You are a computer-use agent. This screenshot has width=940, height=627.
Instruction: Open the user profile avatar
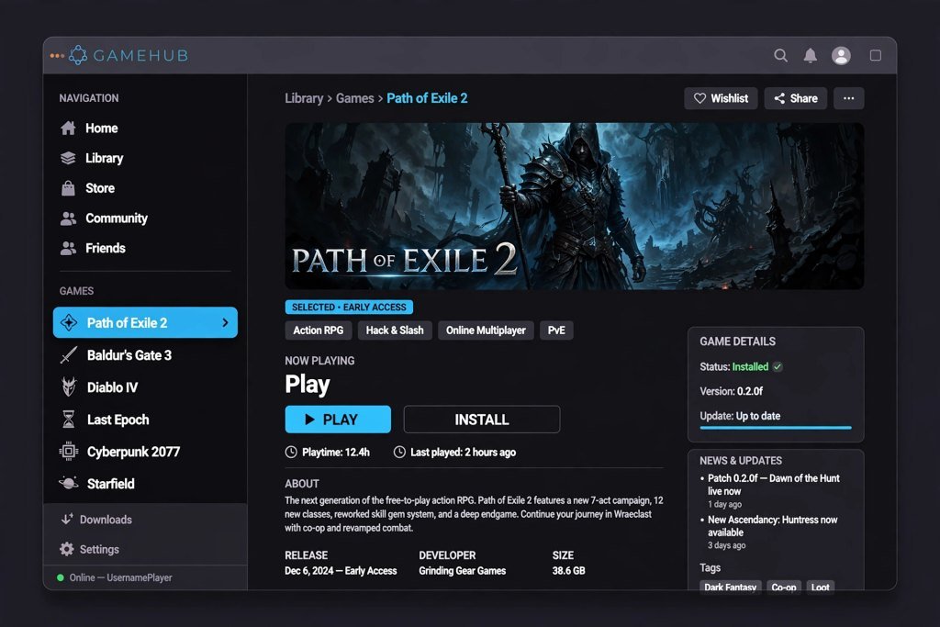click(x=841, y=56)
